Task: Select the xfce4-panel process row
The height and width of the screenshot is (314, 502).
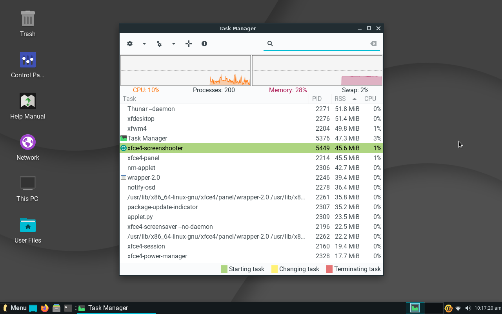Action: point(196,158)
